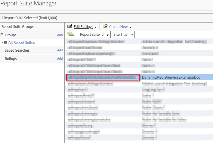Screen dimensions: 213x143
Task: Click the Groups label in the sidebar
Action: point(11,35)
